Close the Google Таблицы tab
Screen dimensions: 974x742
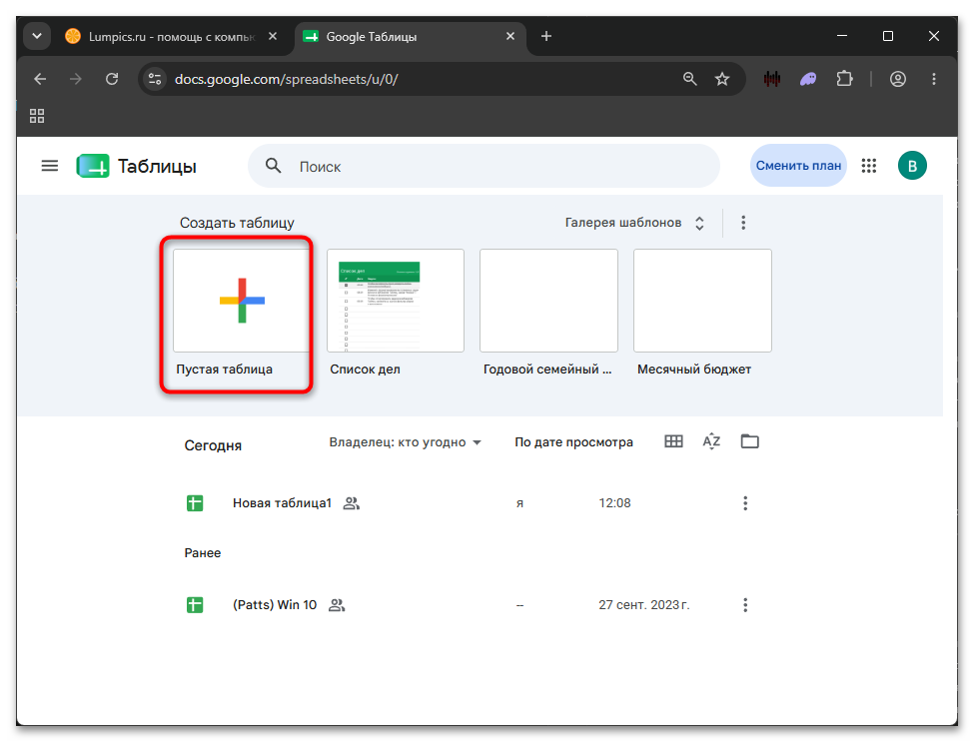click(x=510, y=37)
